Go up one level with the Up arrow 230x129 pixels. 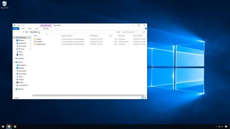(24, 32)
